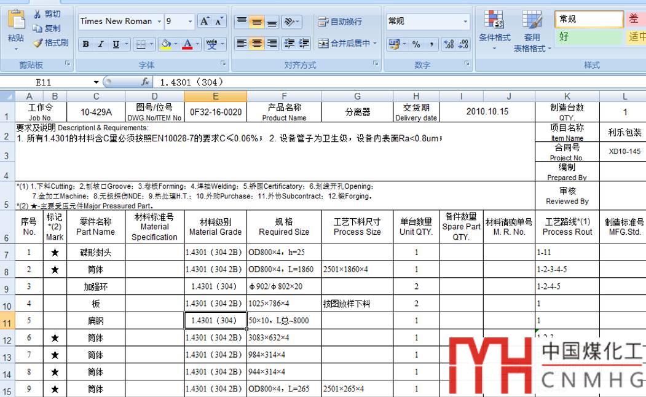The height and width of the screenshot is (397, 646).
Task: Select row 7 header
Action: (x=7, y=252)
